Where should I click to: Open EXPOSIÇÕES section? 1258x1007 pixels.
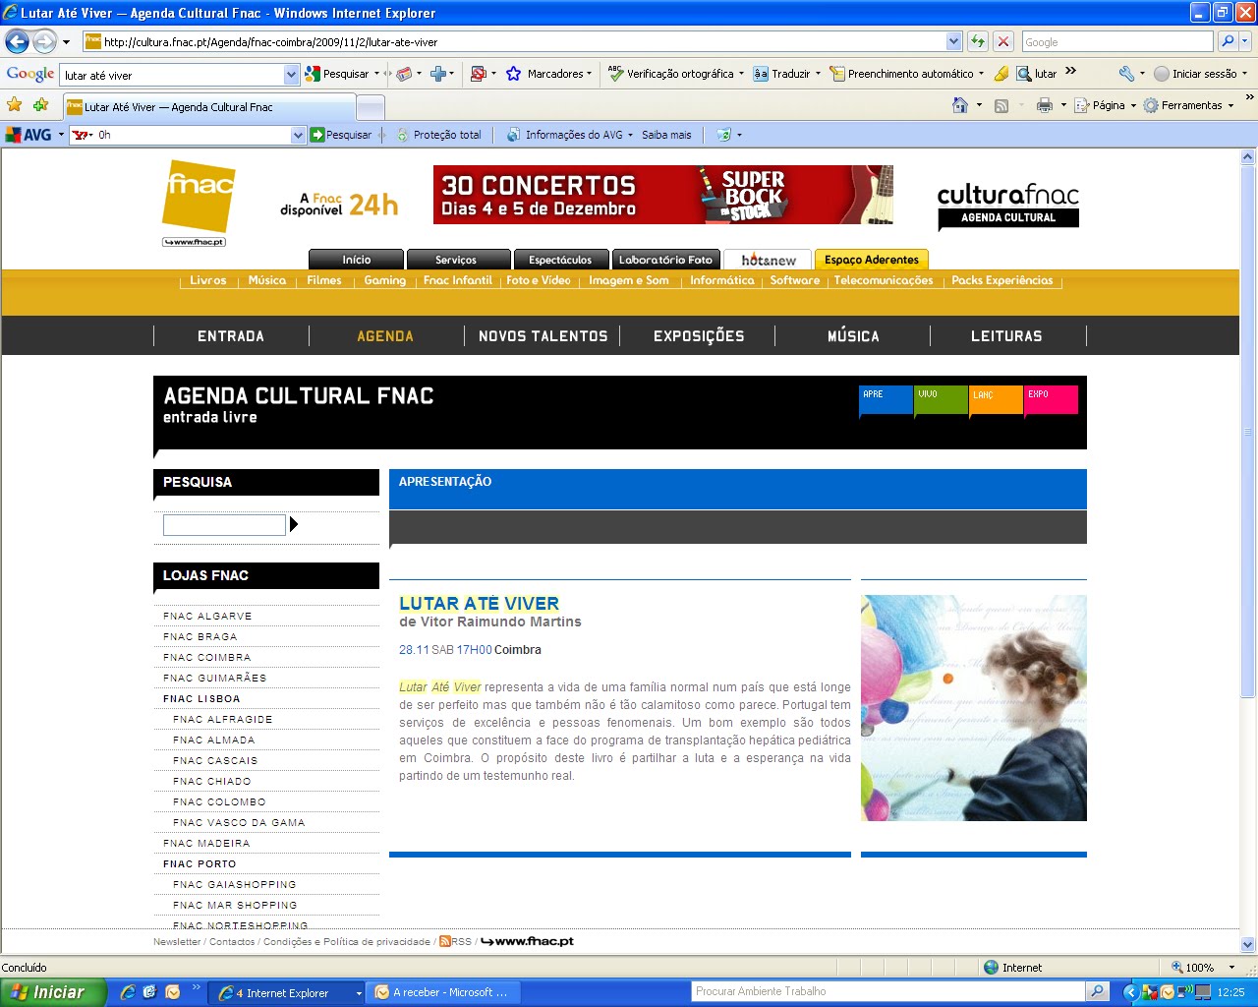coord(699,336)
